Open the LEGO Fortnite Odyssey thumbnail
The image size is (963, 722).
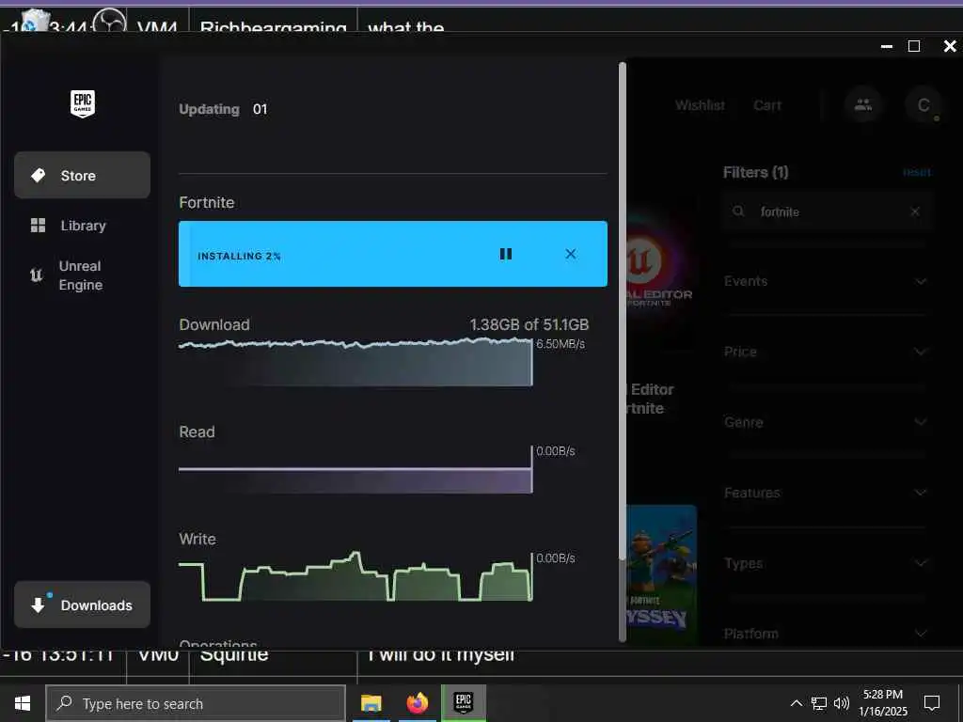(x=661, y=574)
